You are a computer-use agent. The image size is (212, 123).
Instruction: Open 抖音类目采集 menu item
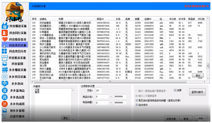17,45
